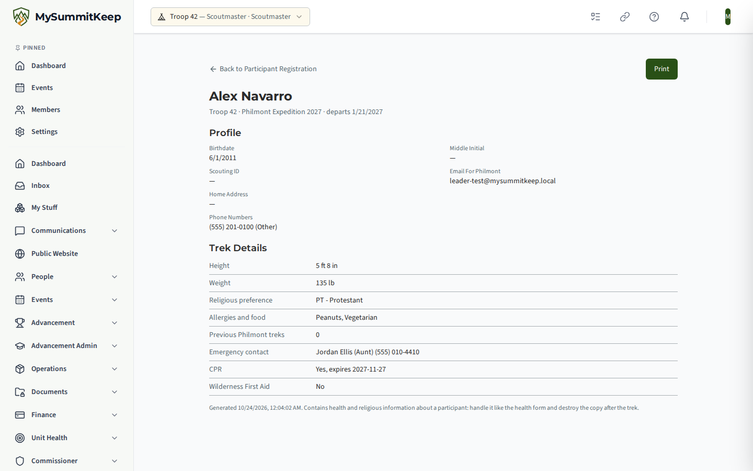Open the notifications bell
Screen dimensions: 753x471
pyautogui.click(x=684, y=17)
